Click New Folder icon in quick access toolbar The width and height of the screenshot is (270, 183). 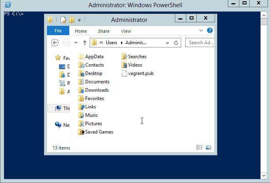(72, 20)
